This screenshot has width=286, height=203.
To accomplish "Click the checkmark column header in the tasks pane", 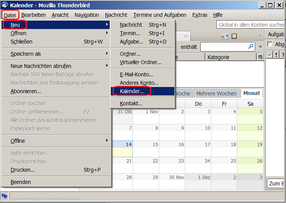I will coord(269,55).
